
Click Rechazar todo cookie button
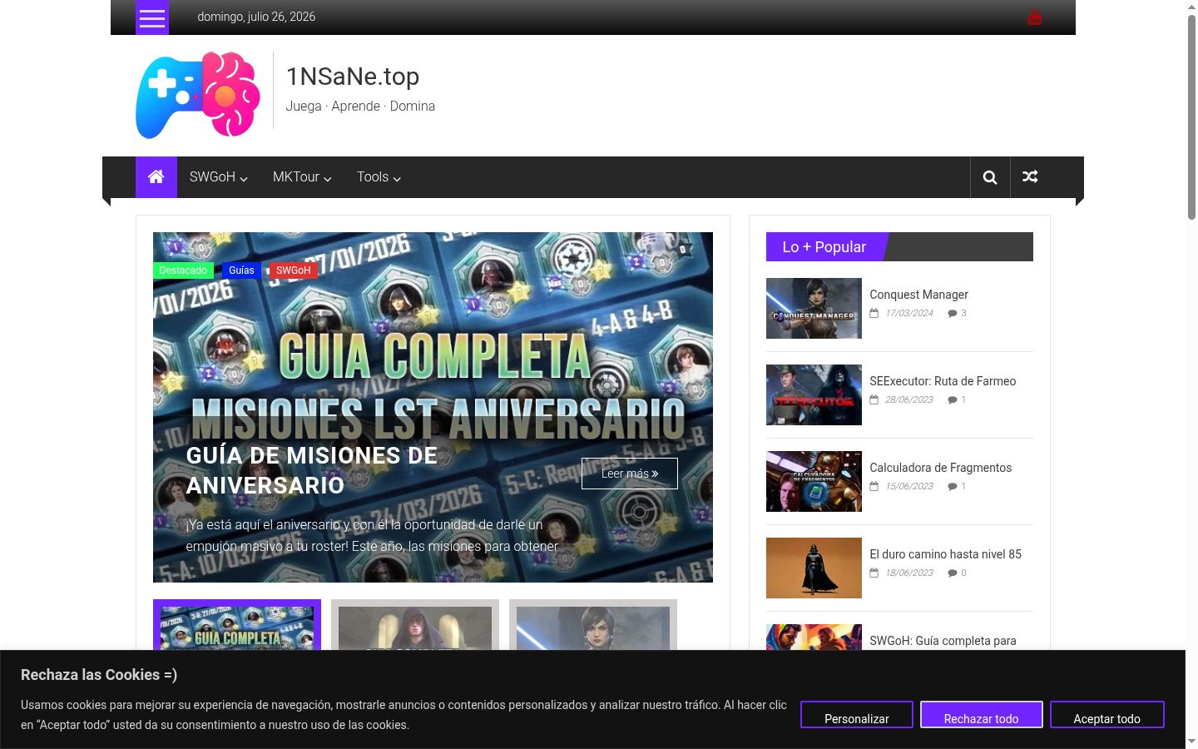[x=982, y=715]
